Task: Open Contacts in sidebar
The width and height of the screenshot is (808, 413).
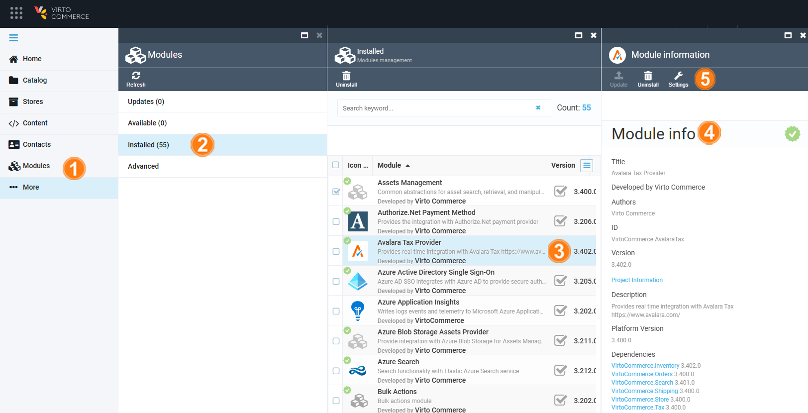Action: [59, 144]
